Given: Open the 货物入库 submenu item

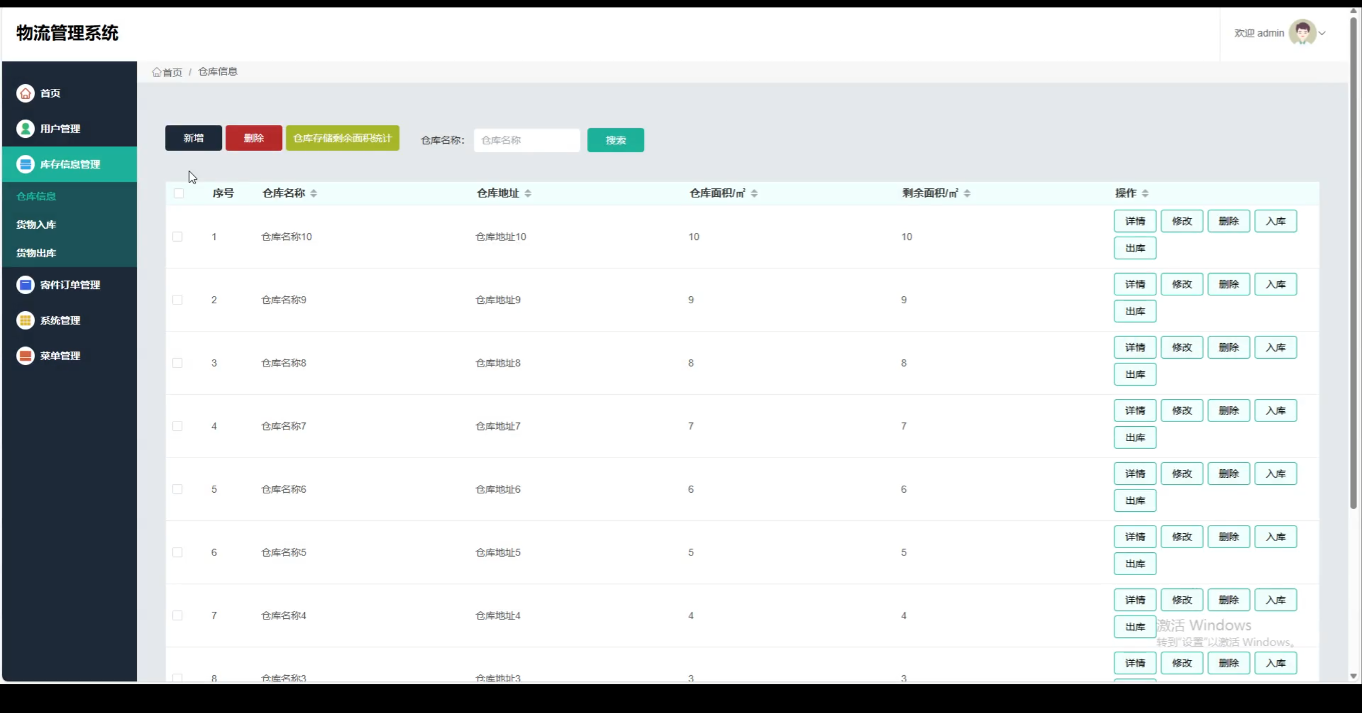Looking at the screenshot, I should [36, 225].
